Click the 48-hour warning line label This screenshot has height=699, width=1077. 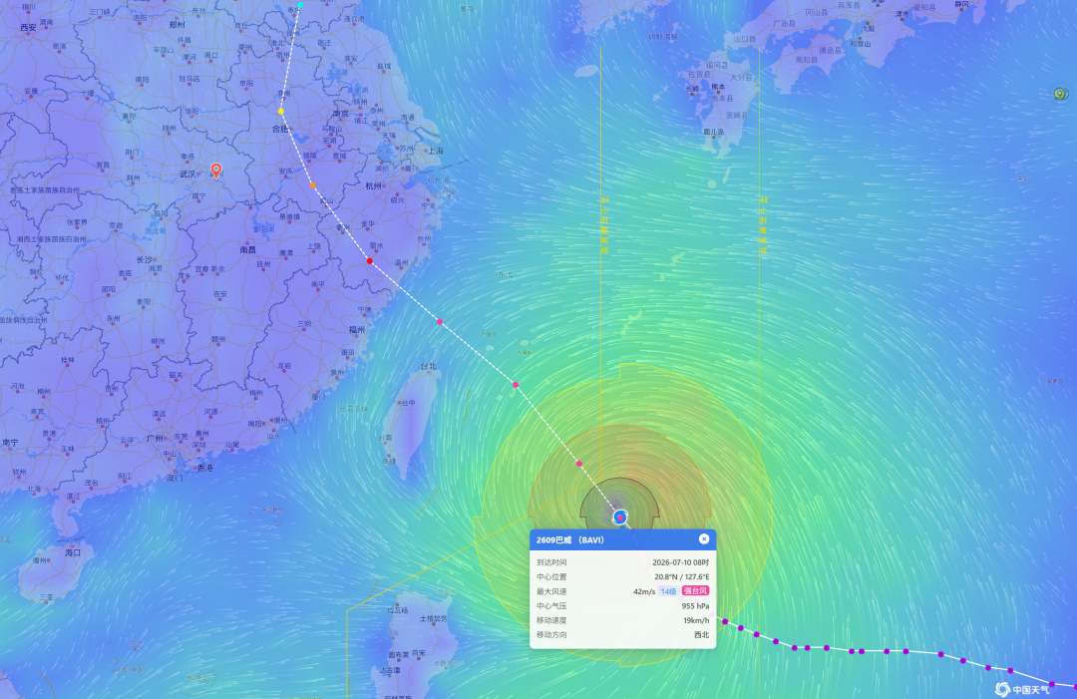point(763,225)
